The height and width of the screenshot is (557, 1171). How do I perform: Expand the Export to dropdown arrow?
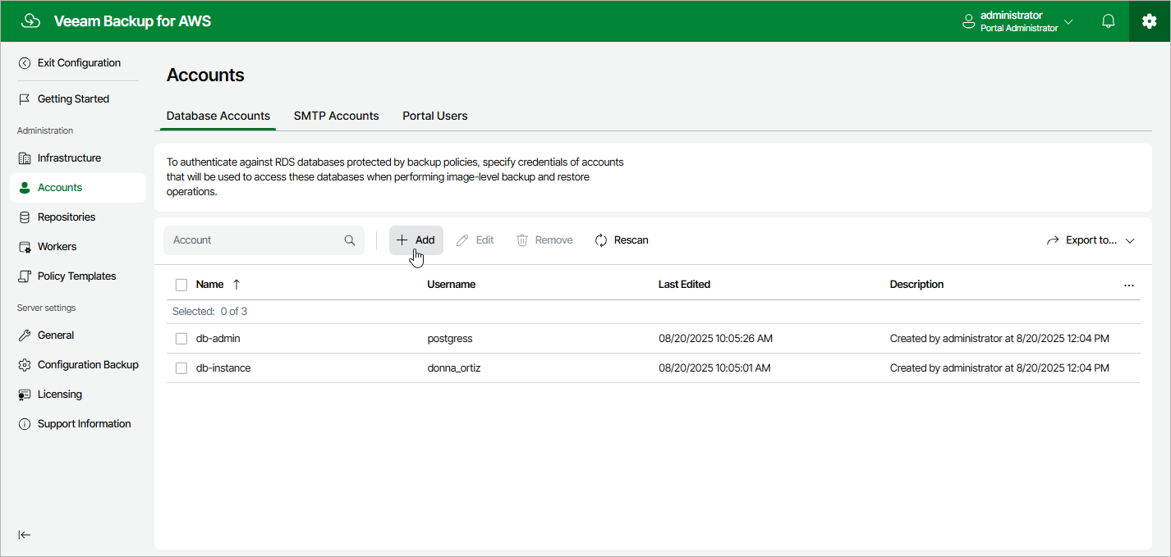[x=1130, y=241]
